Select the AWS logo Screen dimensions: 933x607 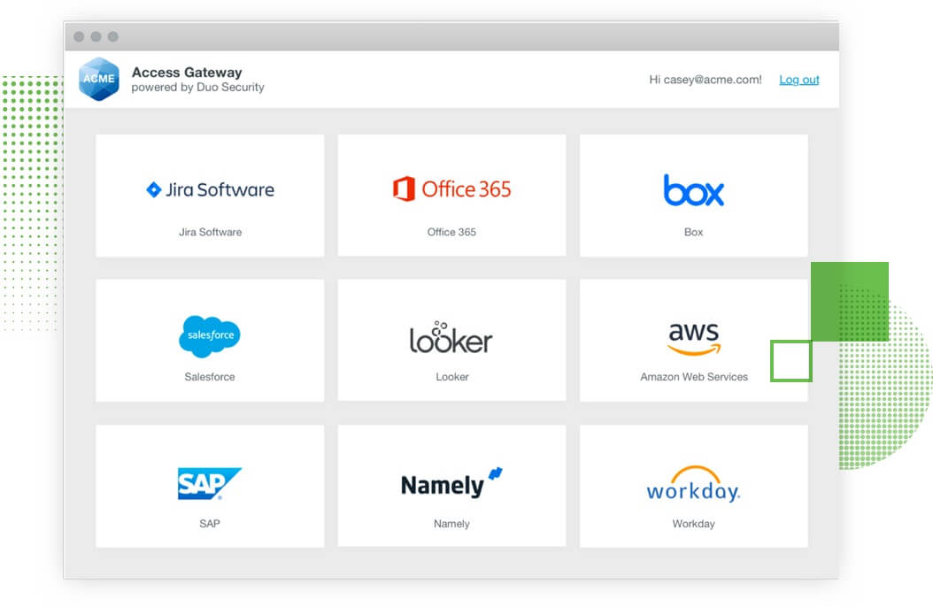693,337
